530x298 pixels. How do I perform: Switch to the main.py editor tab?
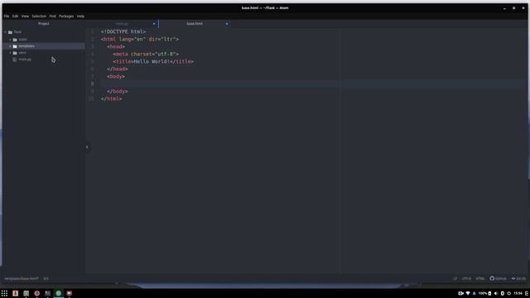click(x=122, y=24)
